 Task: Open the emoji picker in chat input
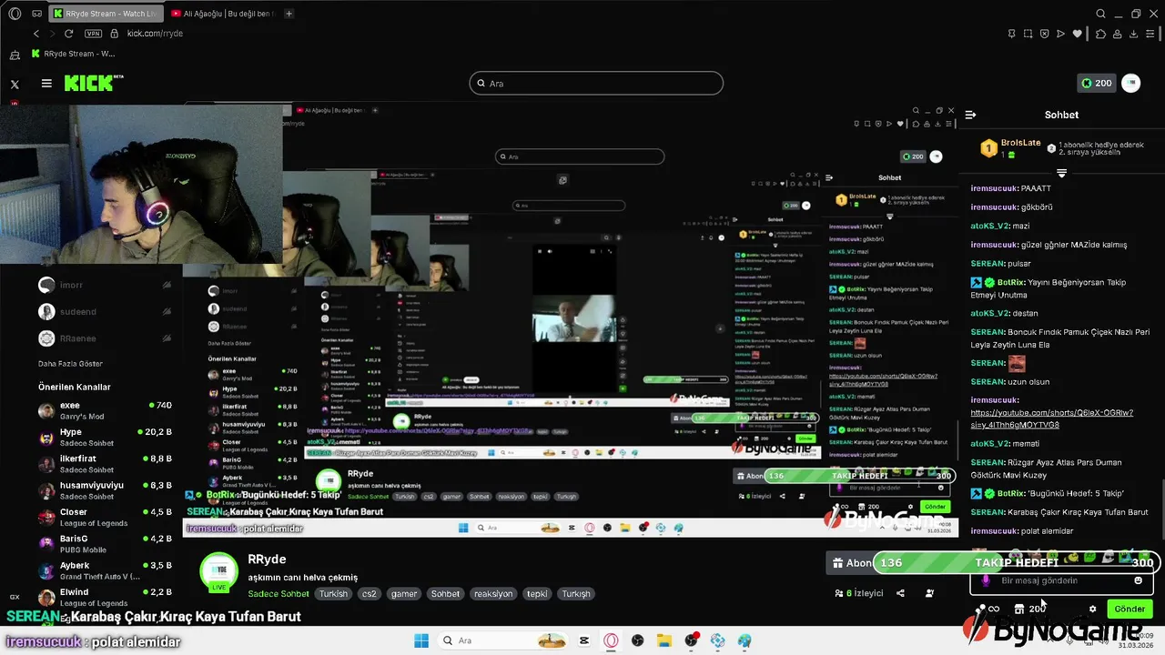tap(1138, 580)
